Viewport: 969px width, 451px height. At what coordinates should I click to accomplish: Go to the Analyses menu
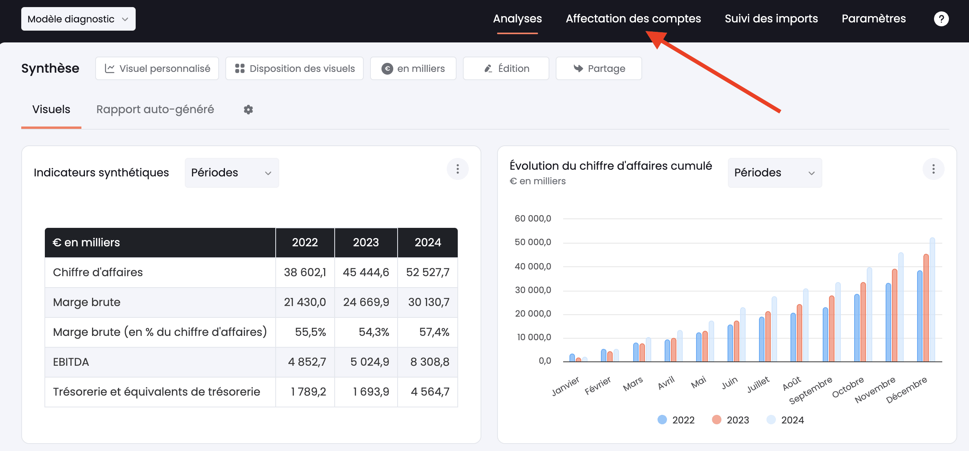tap(518, 18)
